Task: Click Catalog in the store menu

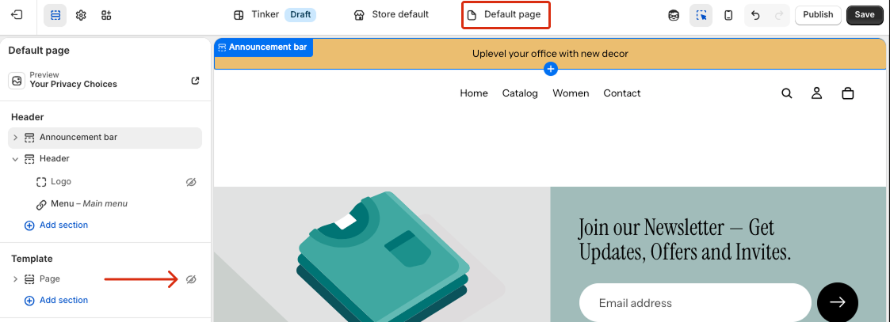Action: tap(520, 93)
